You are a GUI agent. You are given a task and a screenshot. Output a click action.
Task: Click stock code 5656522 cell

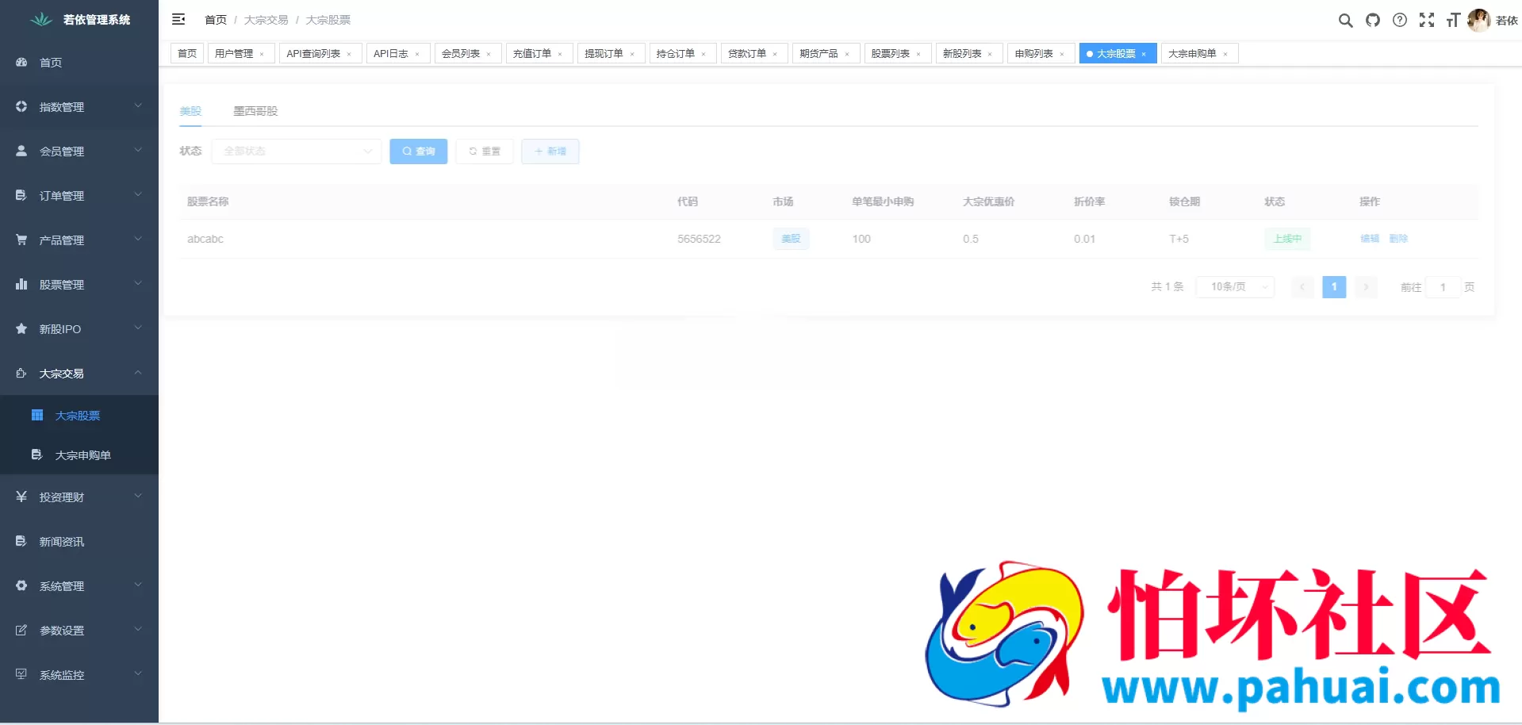699,239
